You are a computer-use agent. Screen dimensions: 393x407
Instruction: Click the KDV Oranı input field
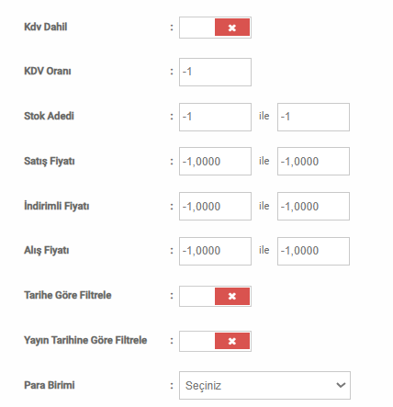(x=215, y=72)
